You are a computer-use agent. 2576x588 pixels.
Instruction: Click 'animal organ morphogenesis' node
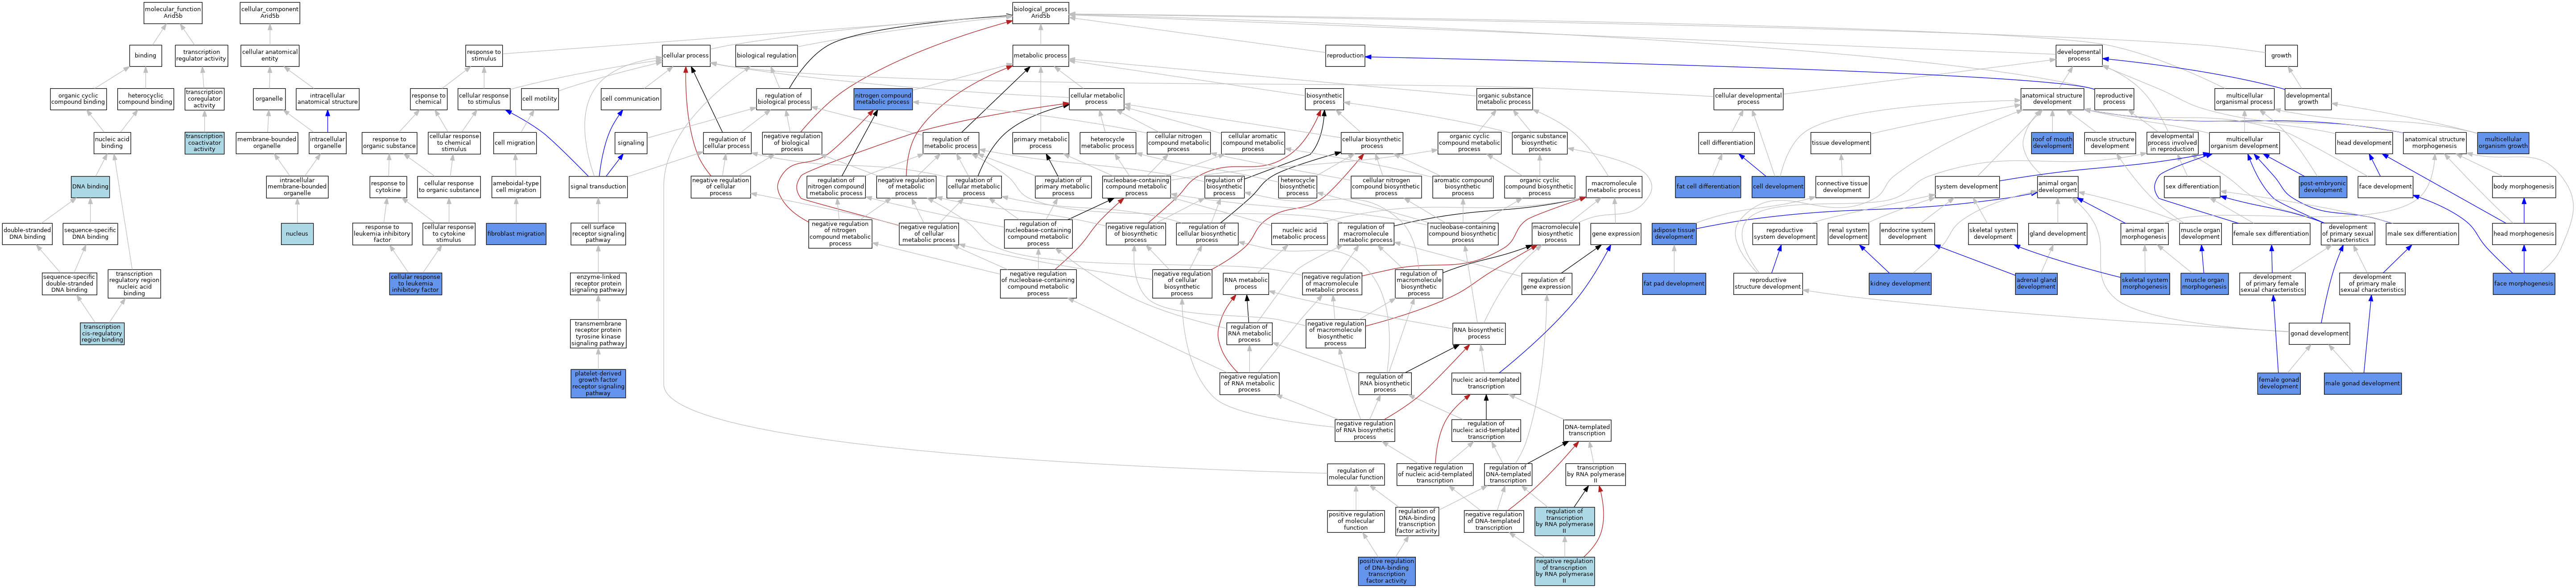click(2144, 233)
